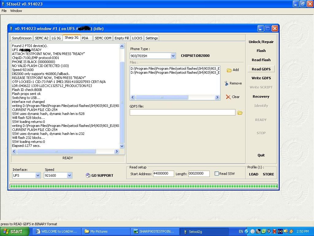
Task: Click the red hourglass tray icon
Action: coord(274,231)
